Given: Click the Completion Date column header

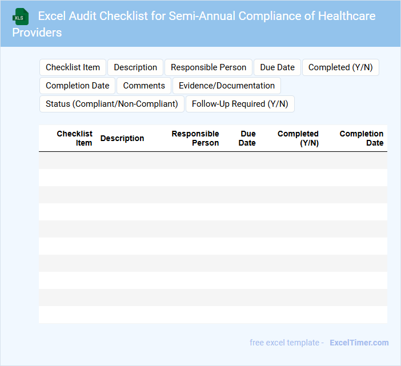Looking at the screenshot, I should click(362, 138).
